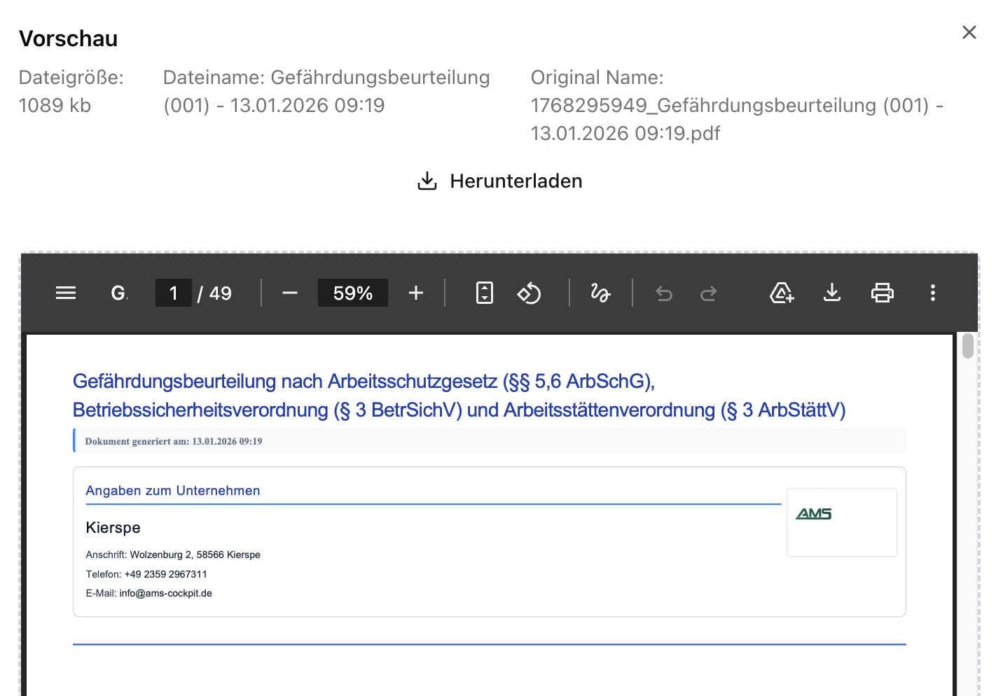The height and width of the screenshot is (696, 996).
Task: Zoom in using the plus control
Action: (x=415, y=293)
